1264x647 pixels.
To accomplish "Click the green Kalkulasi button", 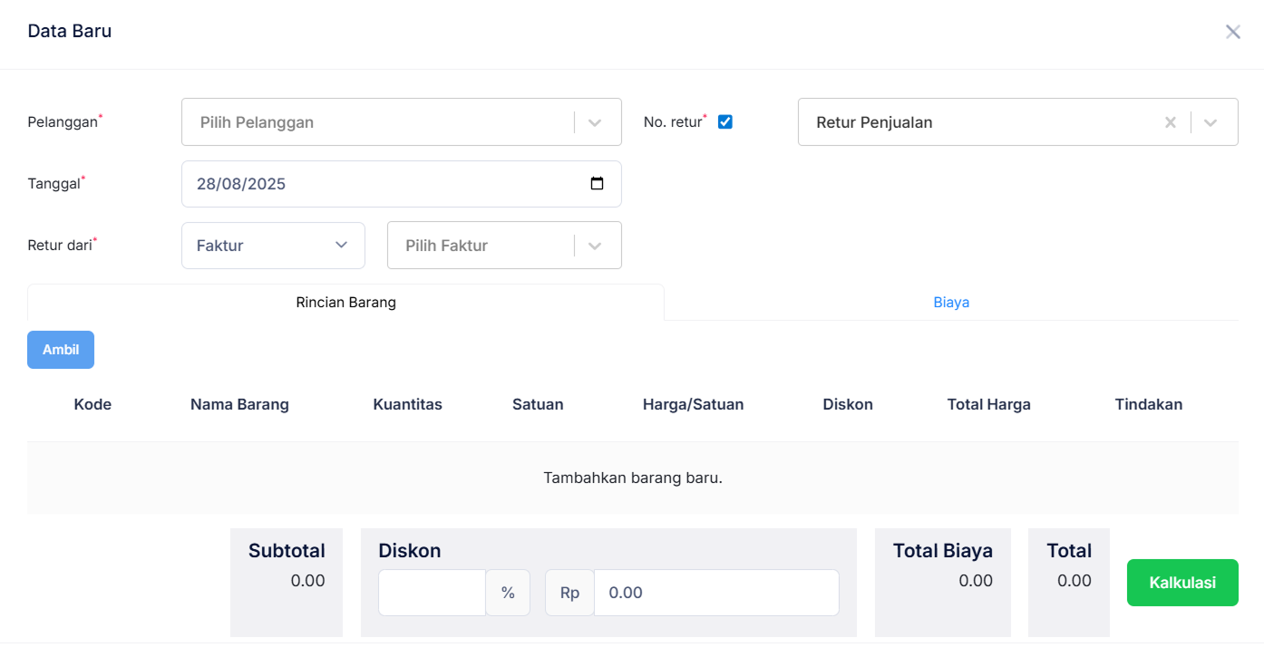I will tap(1182, 583).
